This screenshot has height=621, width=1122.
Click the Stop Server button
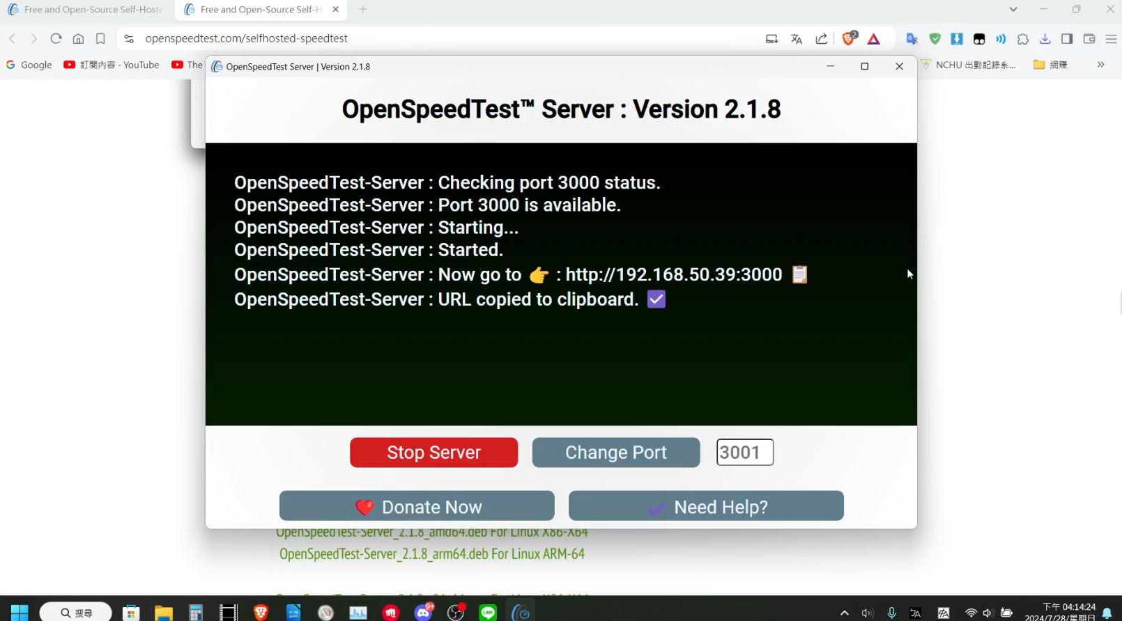point(433,453)
